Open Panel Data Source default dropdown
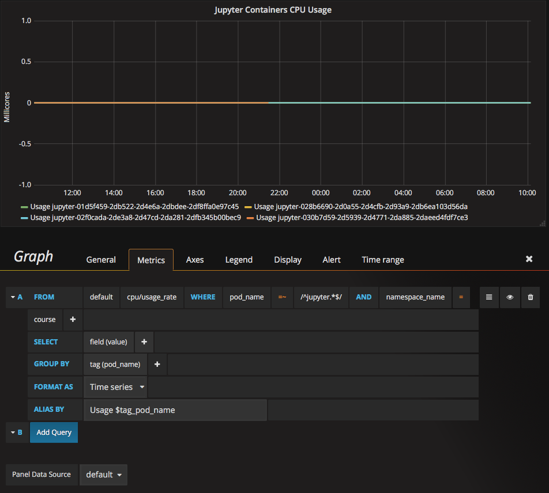The height and width of the screenshot is (493, 549). 103,475
